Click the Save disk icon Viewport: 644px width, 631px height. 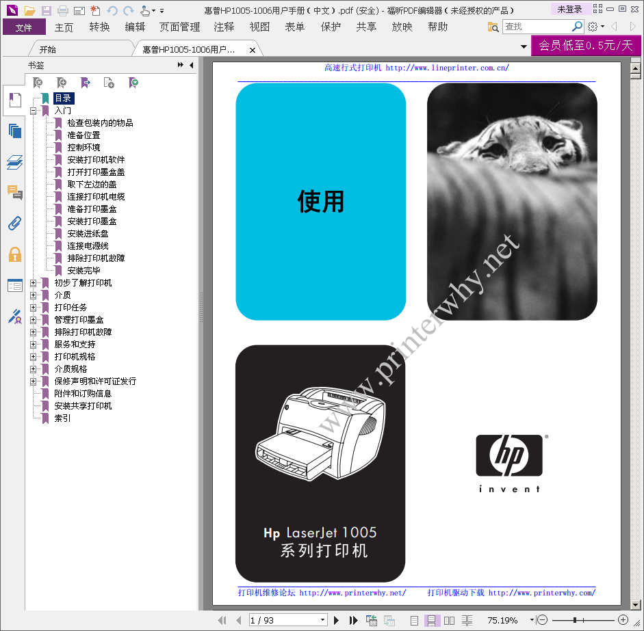pos(47,11)
